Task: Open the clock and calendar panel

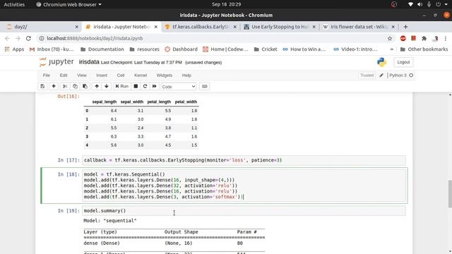Action: [226, 4]
